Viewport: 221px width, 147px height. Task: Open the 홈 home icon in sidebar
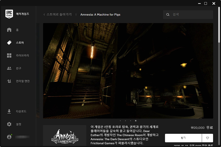9,30
